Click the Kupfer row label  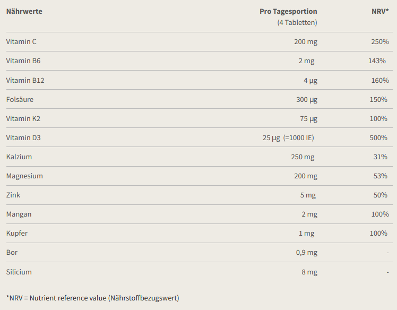17,233
